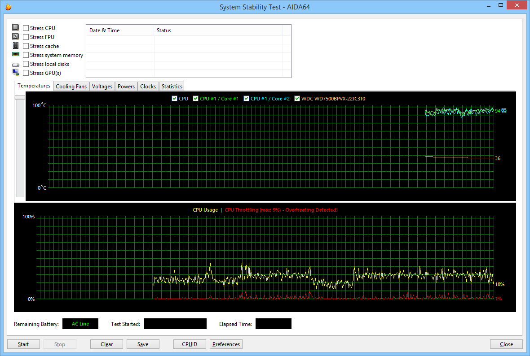Open the Powers tab

(x=126, y=87)
